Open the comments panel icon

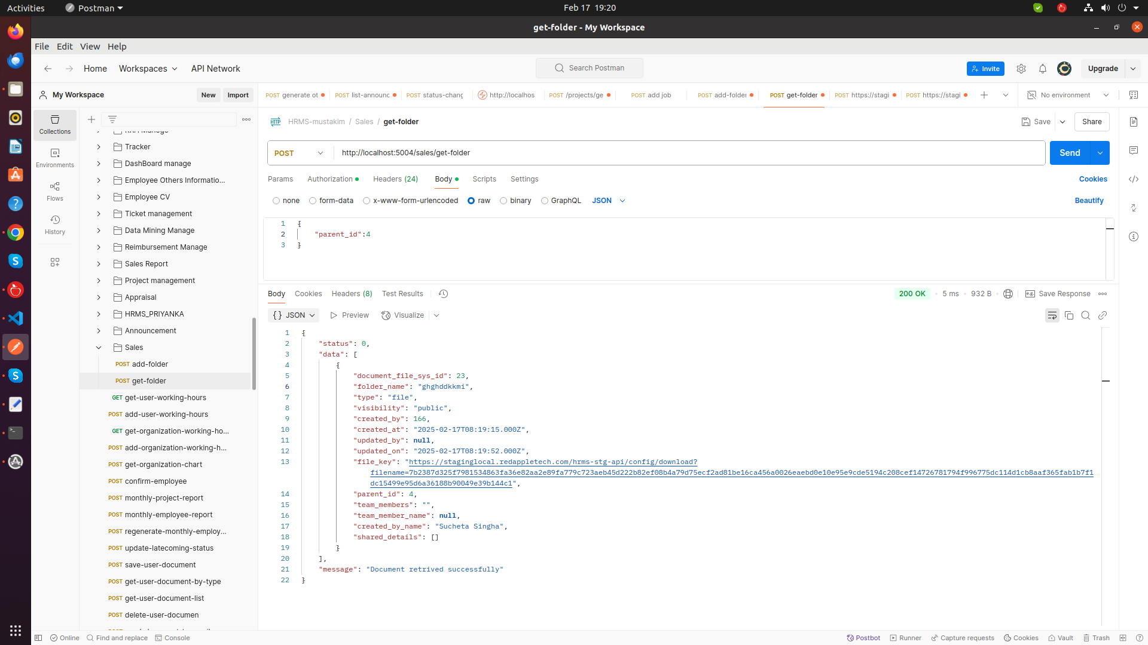coord(1134,150)
